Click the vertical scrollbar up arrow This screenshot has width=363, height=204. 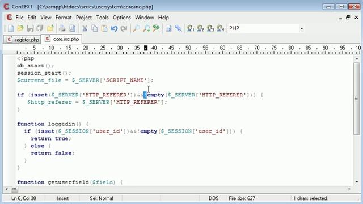pos(357,59)
